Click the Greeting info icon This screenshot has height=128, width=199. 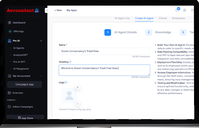(70, 62)
